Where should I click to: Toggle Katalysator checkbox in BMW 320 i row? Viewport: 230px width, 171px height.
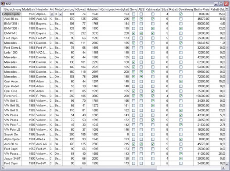point(153,28)
